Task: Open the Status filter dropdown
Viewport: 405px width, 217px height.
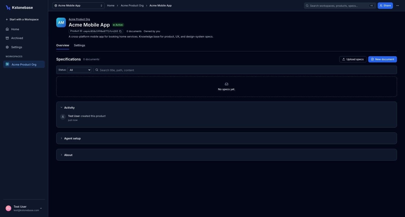Action: click(79, 70)
